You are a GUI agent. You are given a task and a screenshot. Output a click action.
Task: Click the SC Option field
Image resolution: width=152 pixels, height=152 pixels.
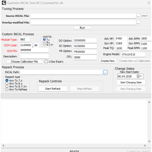pos(85,46)
